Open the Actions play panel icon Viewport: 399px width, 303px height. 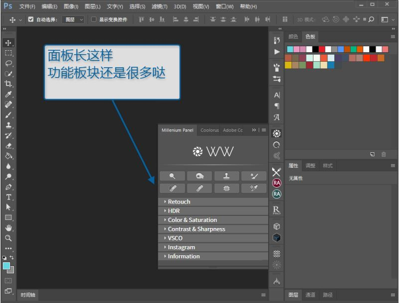pyautogui.click(x=277, y=52)
